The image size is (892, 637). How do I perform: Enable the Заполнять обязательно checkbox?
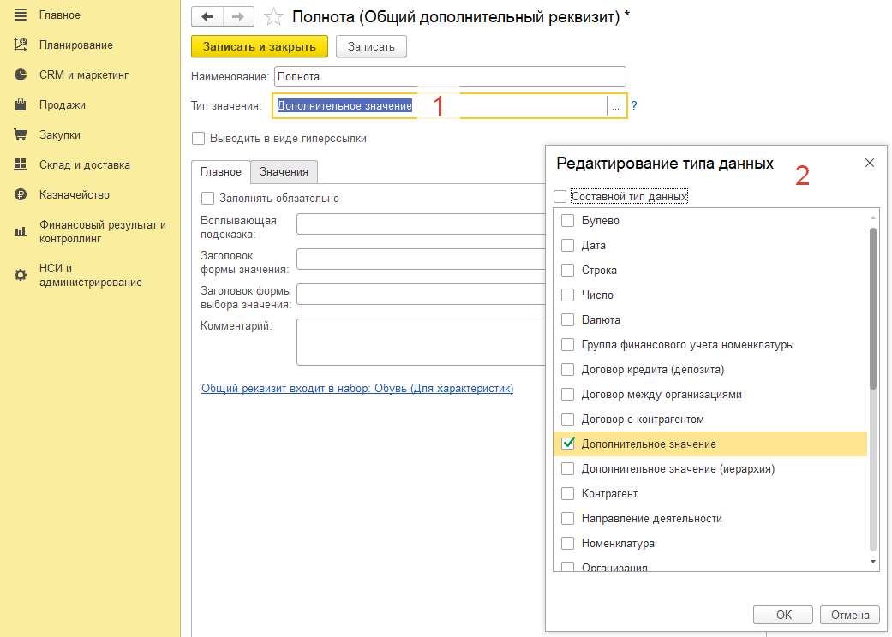click(207, 198)
